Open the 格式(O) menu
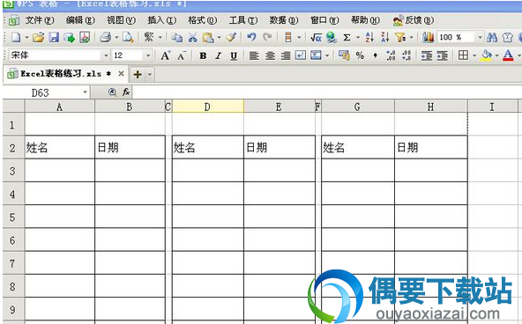 (203, 20)
